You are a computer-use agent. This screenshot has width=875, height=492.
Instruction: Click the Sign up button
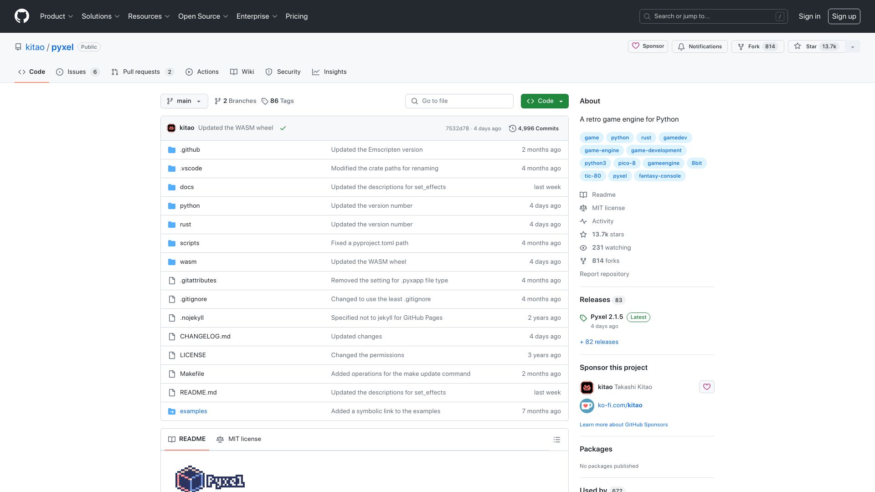pyautogui.click(x=844, y=16)
